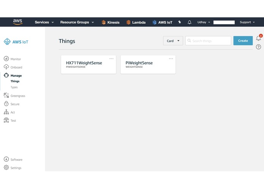Click the search magnifier icon
The height and width of the screenshot is (188, 264).
coord(189,41)
